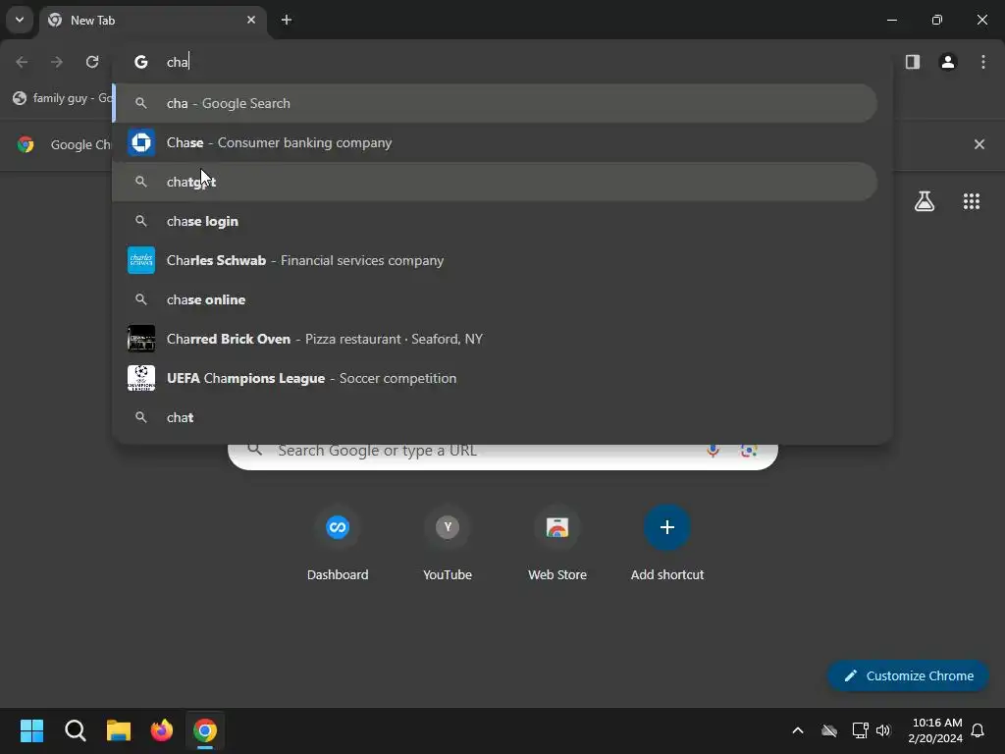Screen dimensions: 1005x754
Task: Click the Customize Chrome button
Action: click(x=908, y=675)
